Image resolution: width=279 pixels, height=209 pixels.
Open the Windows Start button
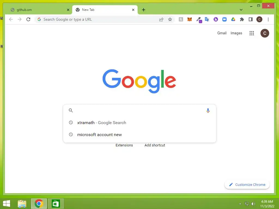[x=7, y=204]
